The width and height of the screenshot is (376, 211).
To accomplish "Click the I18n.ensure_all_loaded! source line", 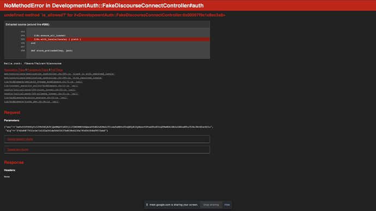I will [x=50, y=36].
